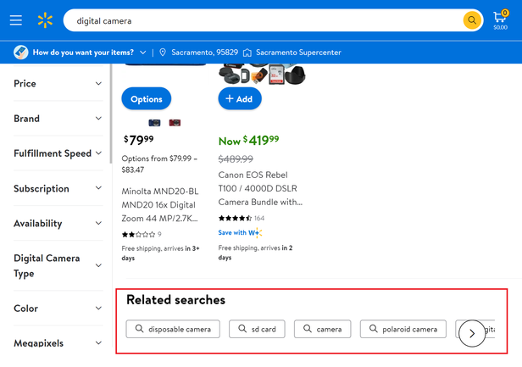Open the hamburger navigation menu
The height and width of the screenshot is (367, 522).
point(16,20)
